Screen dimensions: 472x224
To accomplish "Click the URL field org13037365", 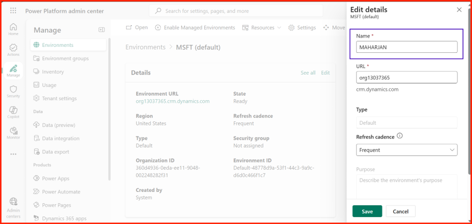I will coord(406,78).
